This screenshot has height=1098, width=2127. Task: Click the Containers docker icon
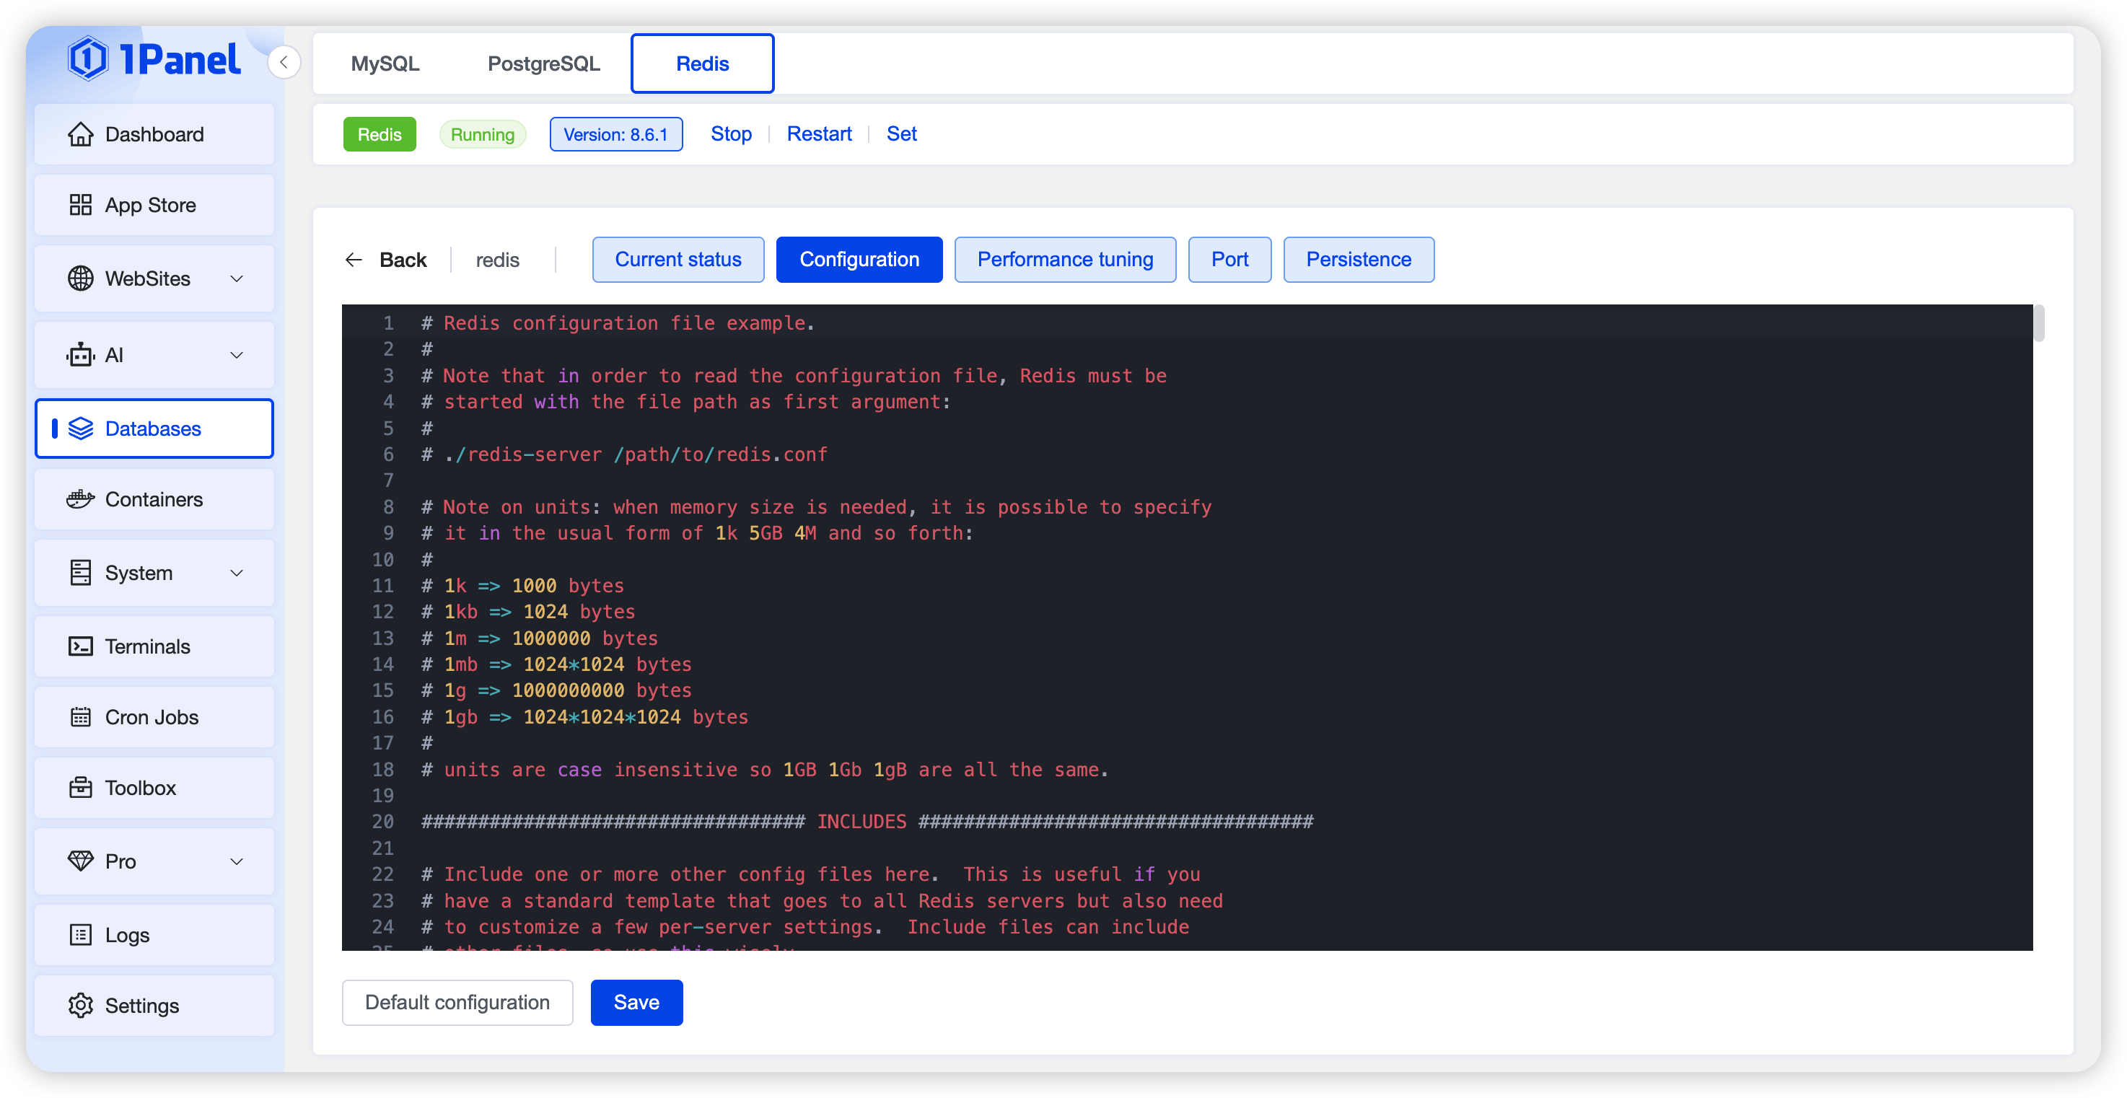point(80,499)
